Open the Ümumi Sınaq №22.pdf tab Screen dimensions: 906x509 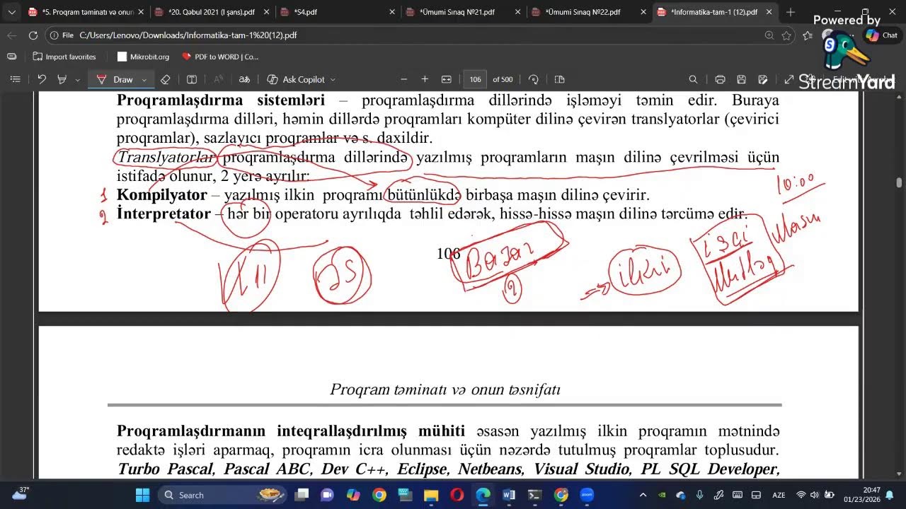[x=589, y=12]
